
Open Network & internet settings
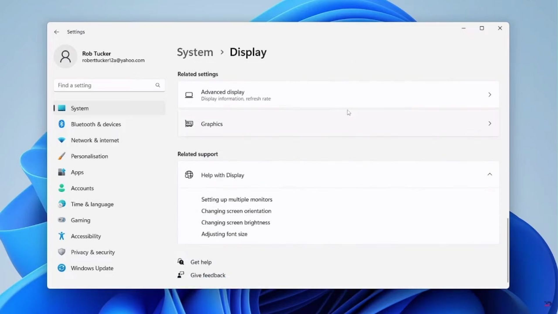tap(110, 140)
